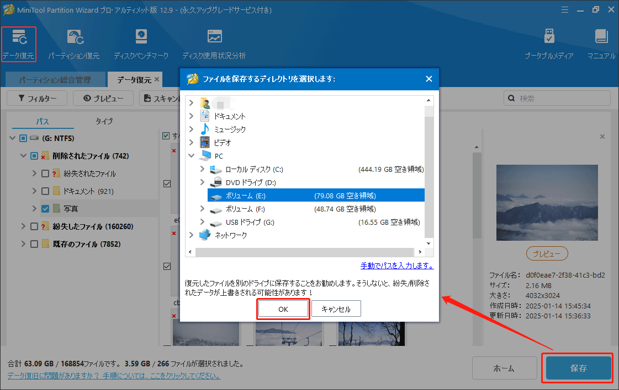Viewport: 619px width, 390px height.
Task: Uncheck the 写真 folder checkbox
Action: [x=45, y=208]
